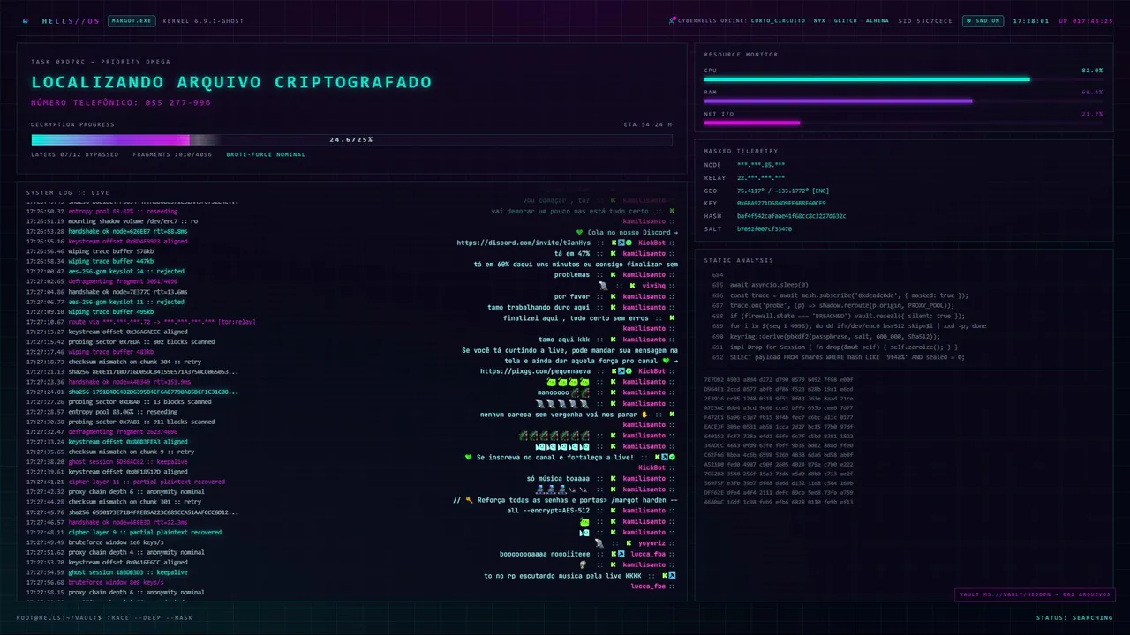Click log row 'cipher layer 11 :: partial plaintext recovered'
1130x635 pixels.
(x=125, y=482)
